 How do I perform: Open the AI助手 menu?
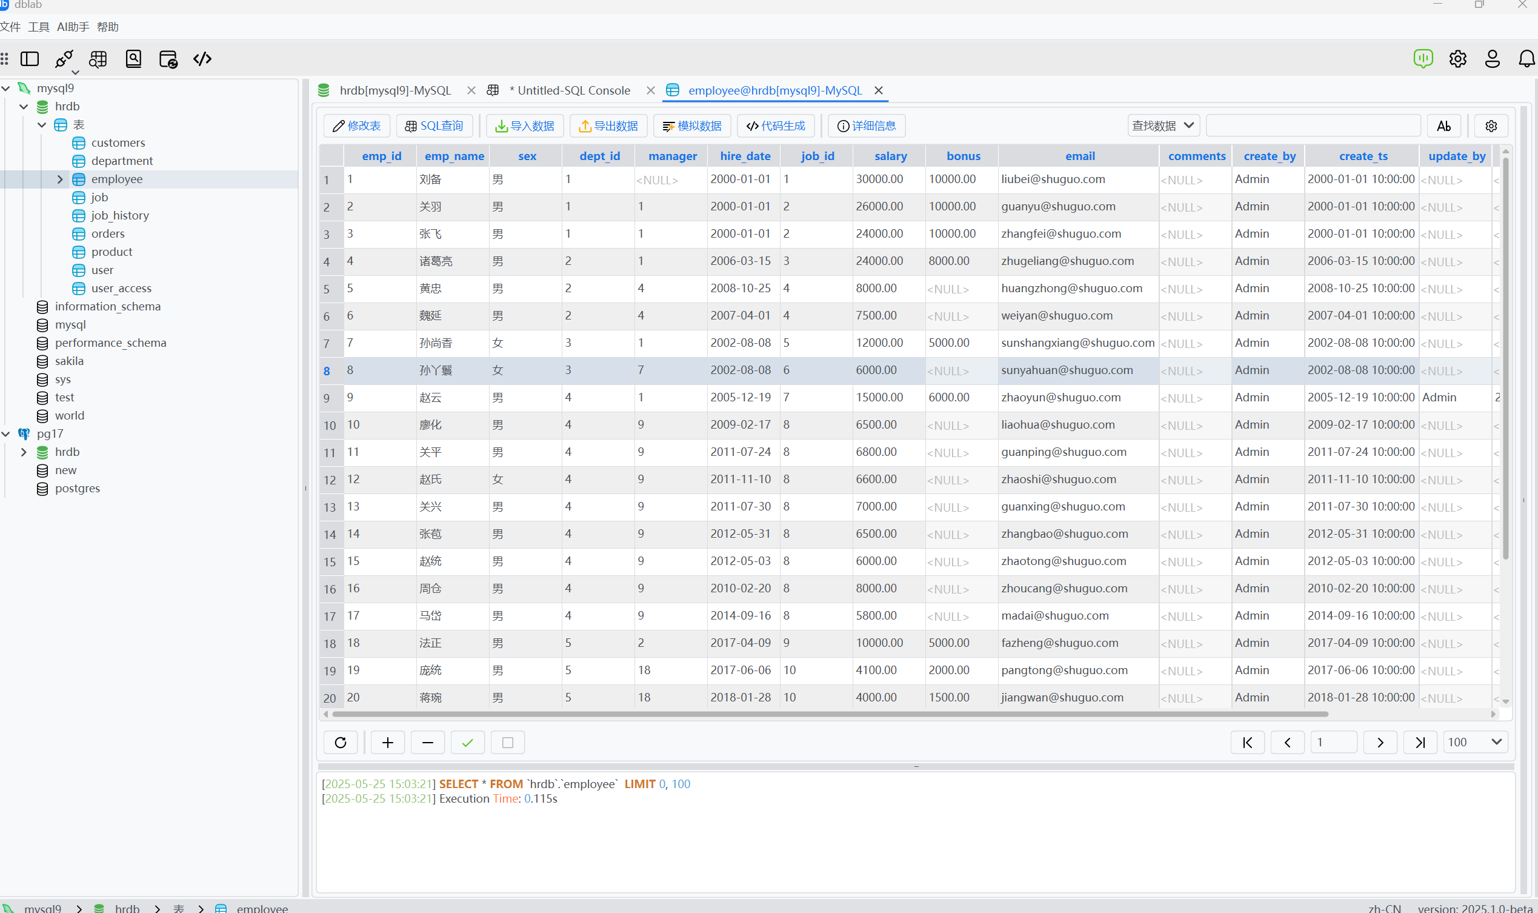(x=73, y=27)
